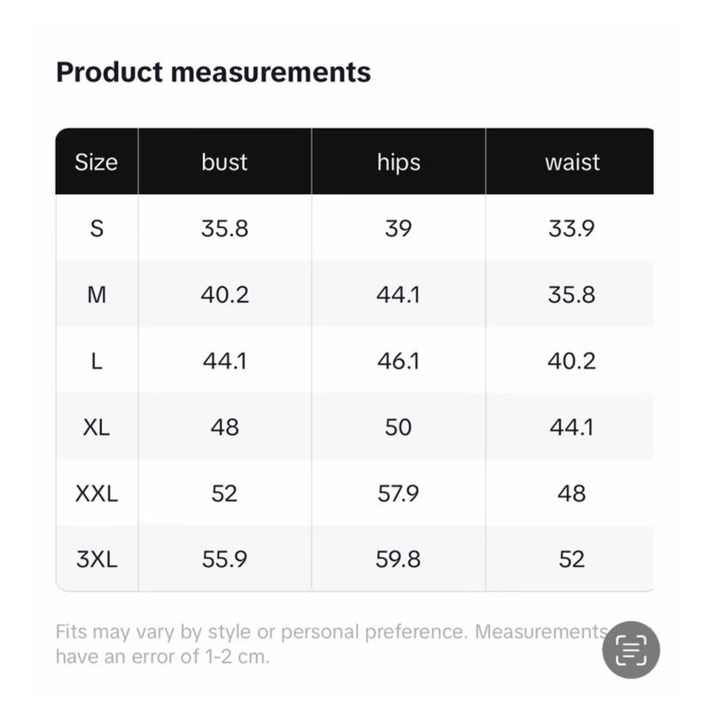Tap the text scan icon button
This screenshot has width=709, height=709.
[631, 650]
